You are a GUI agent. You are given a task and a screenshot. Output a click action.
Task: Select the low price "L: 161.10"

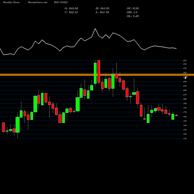pos(102,12)
